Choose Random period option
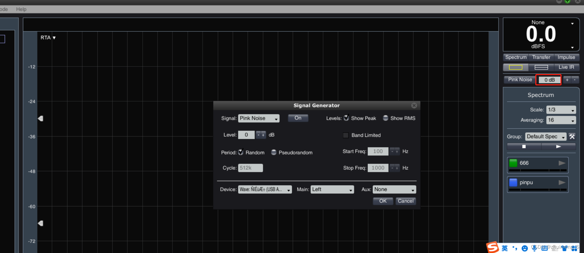584x253 pixels. tap(241, 152)
